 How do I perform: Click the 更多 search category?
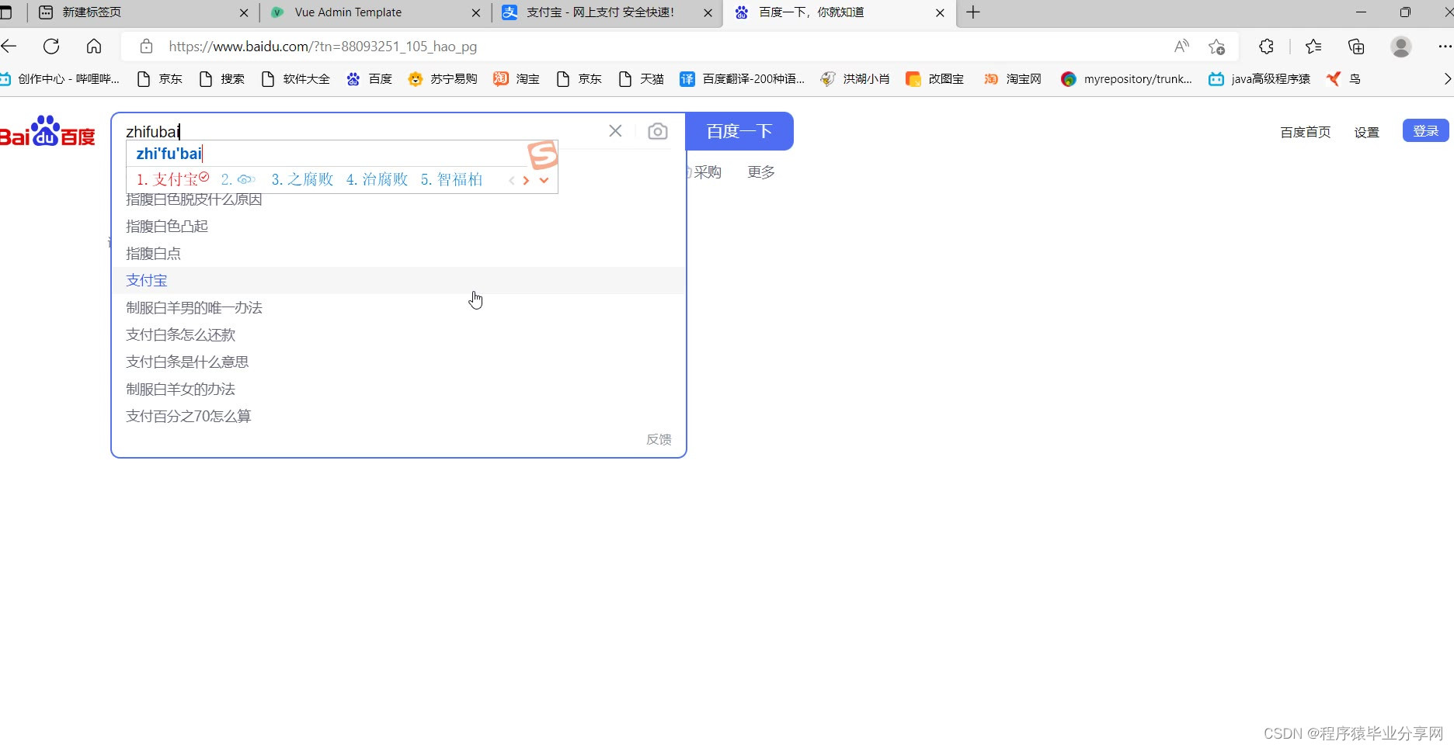pos(761,171)
